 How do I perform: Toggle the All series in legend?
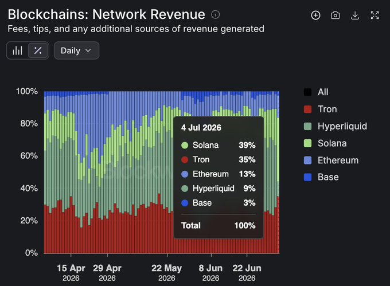pyautogui.click(x=316, y=92)
